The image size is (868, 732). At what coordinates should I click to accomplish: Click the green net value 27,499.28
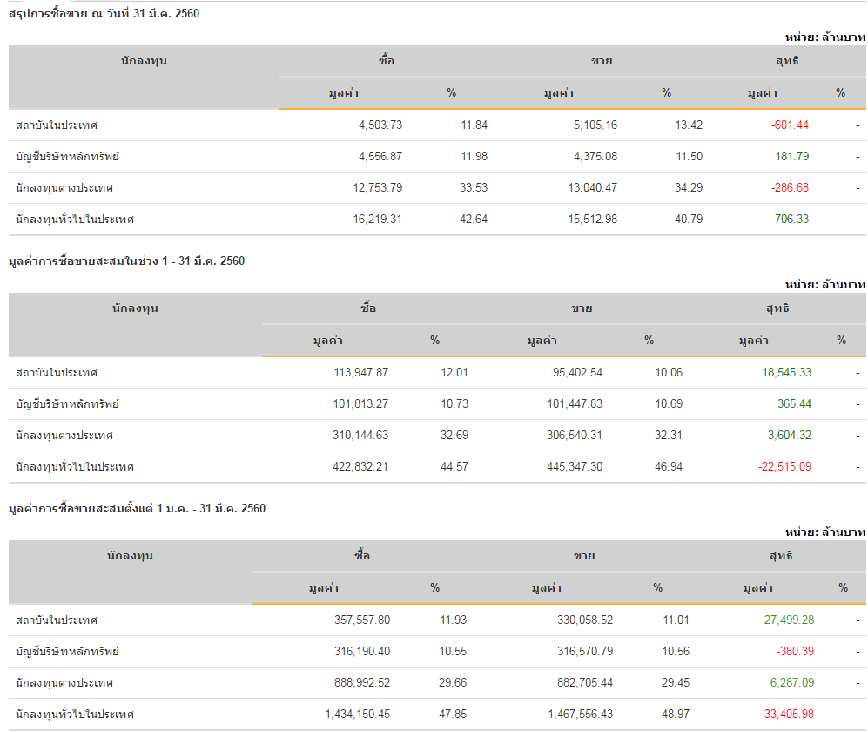(788, 620)
